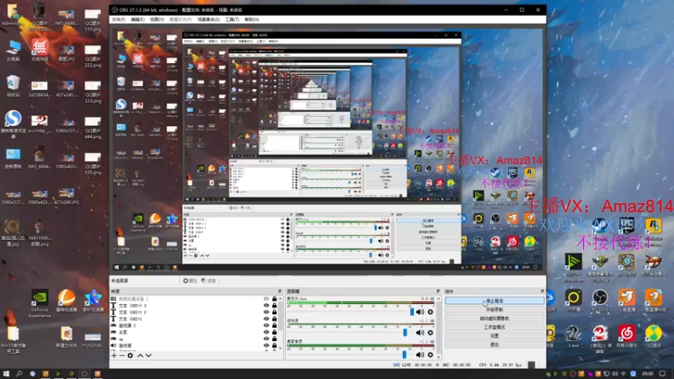This screenshot has height=379, width=674.
Task: Open the 文件(F) menu
Action: coord(118,19)
